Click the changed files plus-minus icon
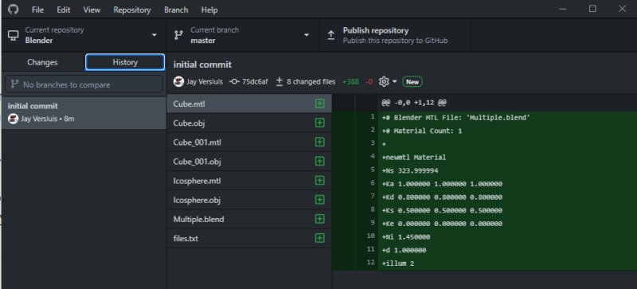The height and width of the screenshot is (289, 637). pyautogui.click(x=279, y=82)
